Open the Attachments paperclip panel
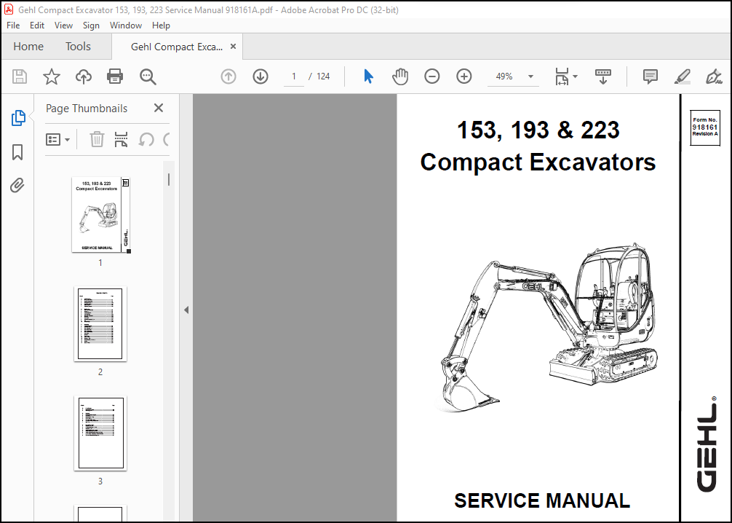The width and height of the screenshot is (732, 523). (17, 186)
